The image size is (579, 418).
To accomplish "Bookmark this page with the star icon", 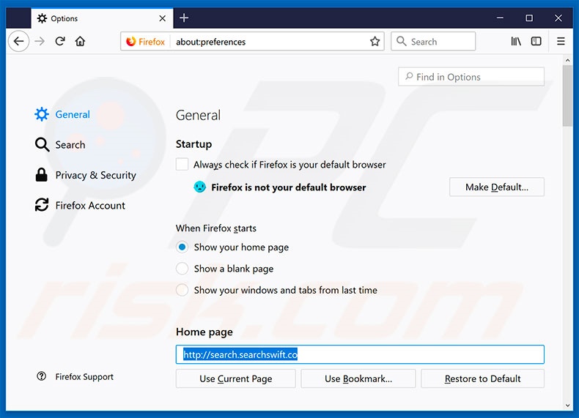I will pos(375,41).
